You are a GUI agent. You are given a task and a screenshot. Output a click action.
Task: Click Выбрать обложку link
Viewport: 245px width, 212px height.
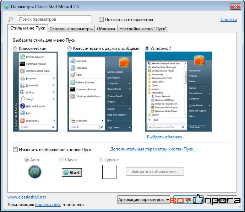(x=166, y=137)
